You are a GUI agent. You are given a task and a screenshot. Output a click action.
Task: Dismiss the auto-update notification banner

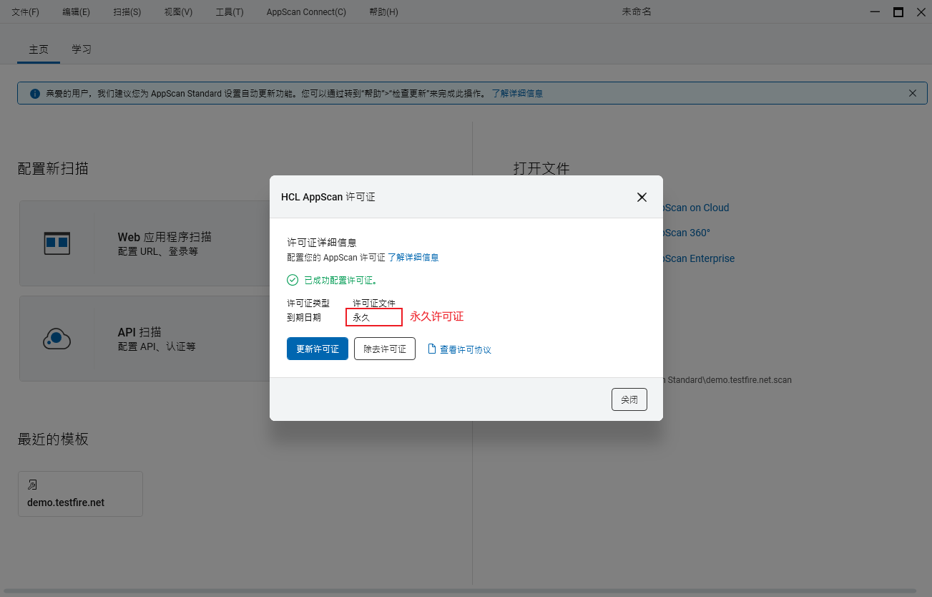pos(913,93)
